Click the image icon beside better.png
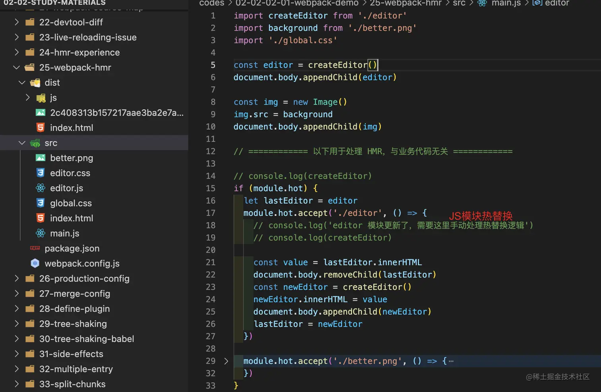This screenshot has width=601, height=392. 41,158
